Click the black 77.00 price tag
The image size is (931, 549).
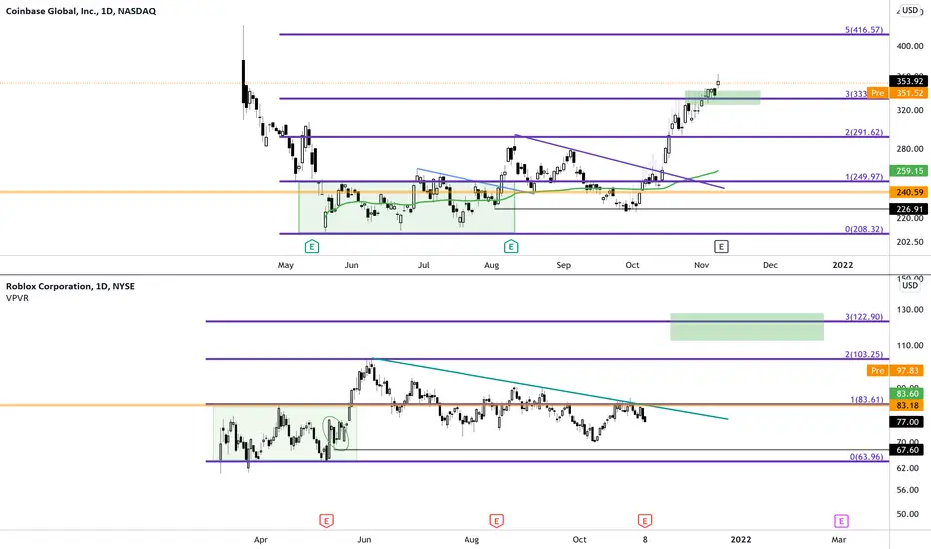point(906,422)
